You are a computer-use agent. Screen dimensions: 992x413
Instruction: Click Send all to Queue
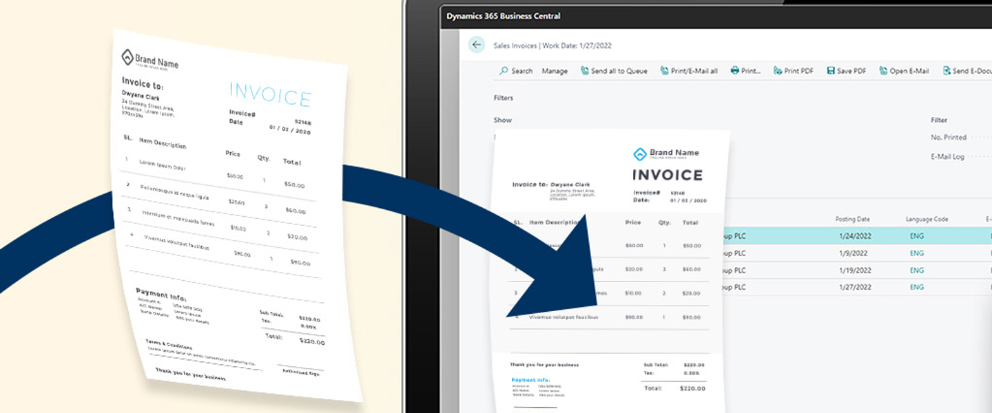pyautogui.click(x=614, y=71)
